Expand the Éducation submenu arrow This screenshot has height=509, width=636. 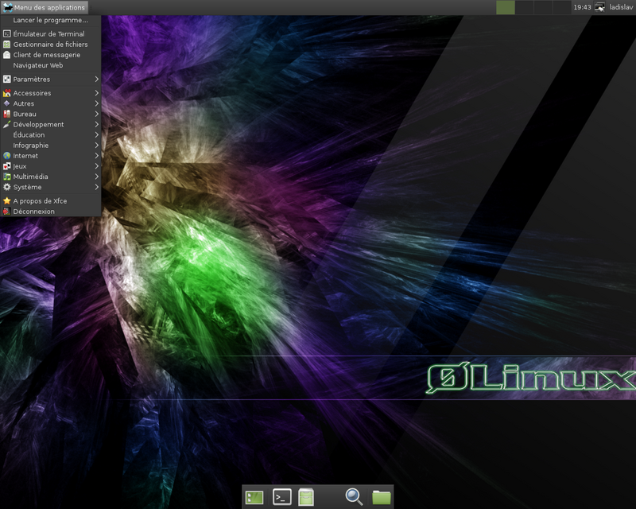[x=96, y=134]
